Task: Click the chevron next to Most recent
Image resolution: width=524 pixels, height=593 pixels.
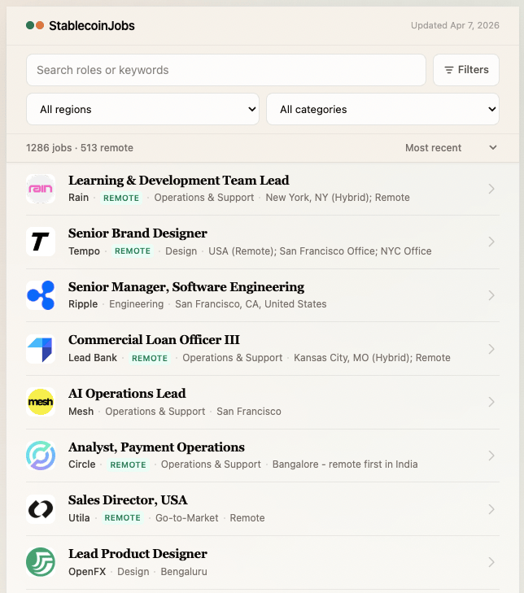Action: pos(492,147)
